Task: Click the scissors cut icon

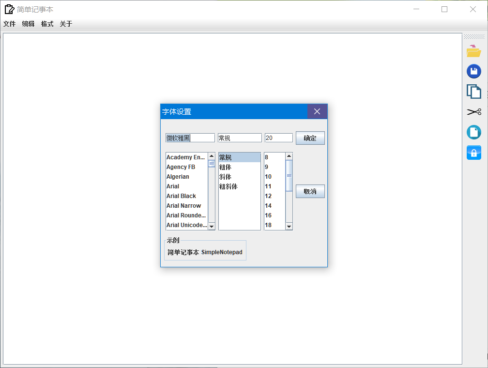Action: (474, 111)
